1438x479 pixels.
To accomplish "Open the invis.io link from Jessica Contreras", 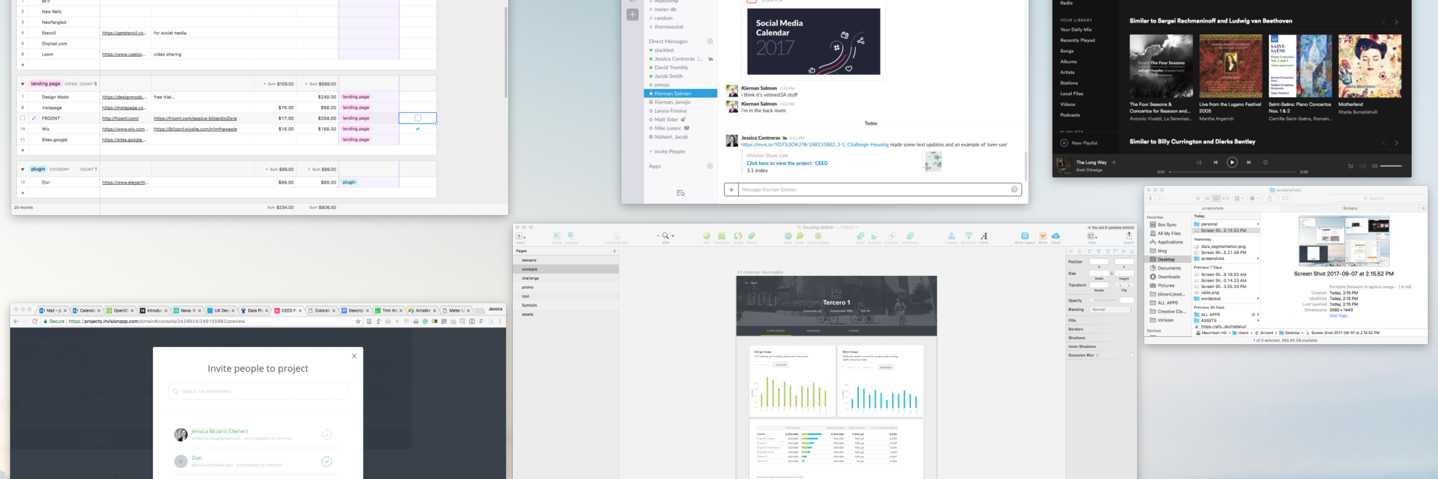I will click(x=814, y=145).
